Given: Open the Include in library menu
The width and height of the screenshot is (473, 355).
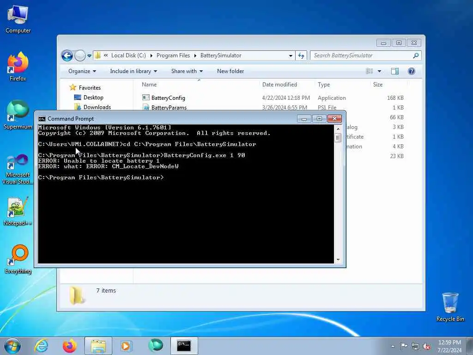Looking at the screenshot, I should click(x=133, y=71).
